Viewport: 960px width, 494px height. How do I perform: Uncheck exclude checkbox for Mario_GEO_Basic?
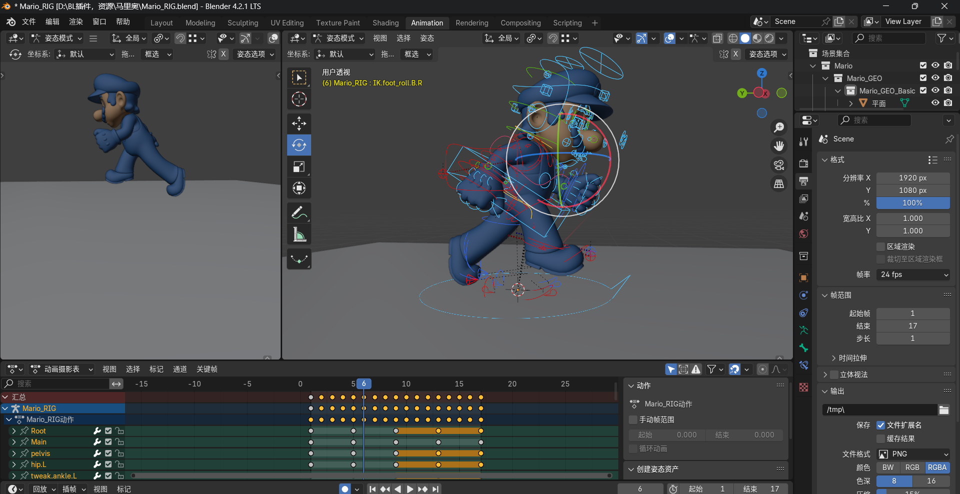click(923, 90)
